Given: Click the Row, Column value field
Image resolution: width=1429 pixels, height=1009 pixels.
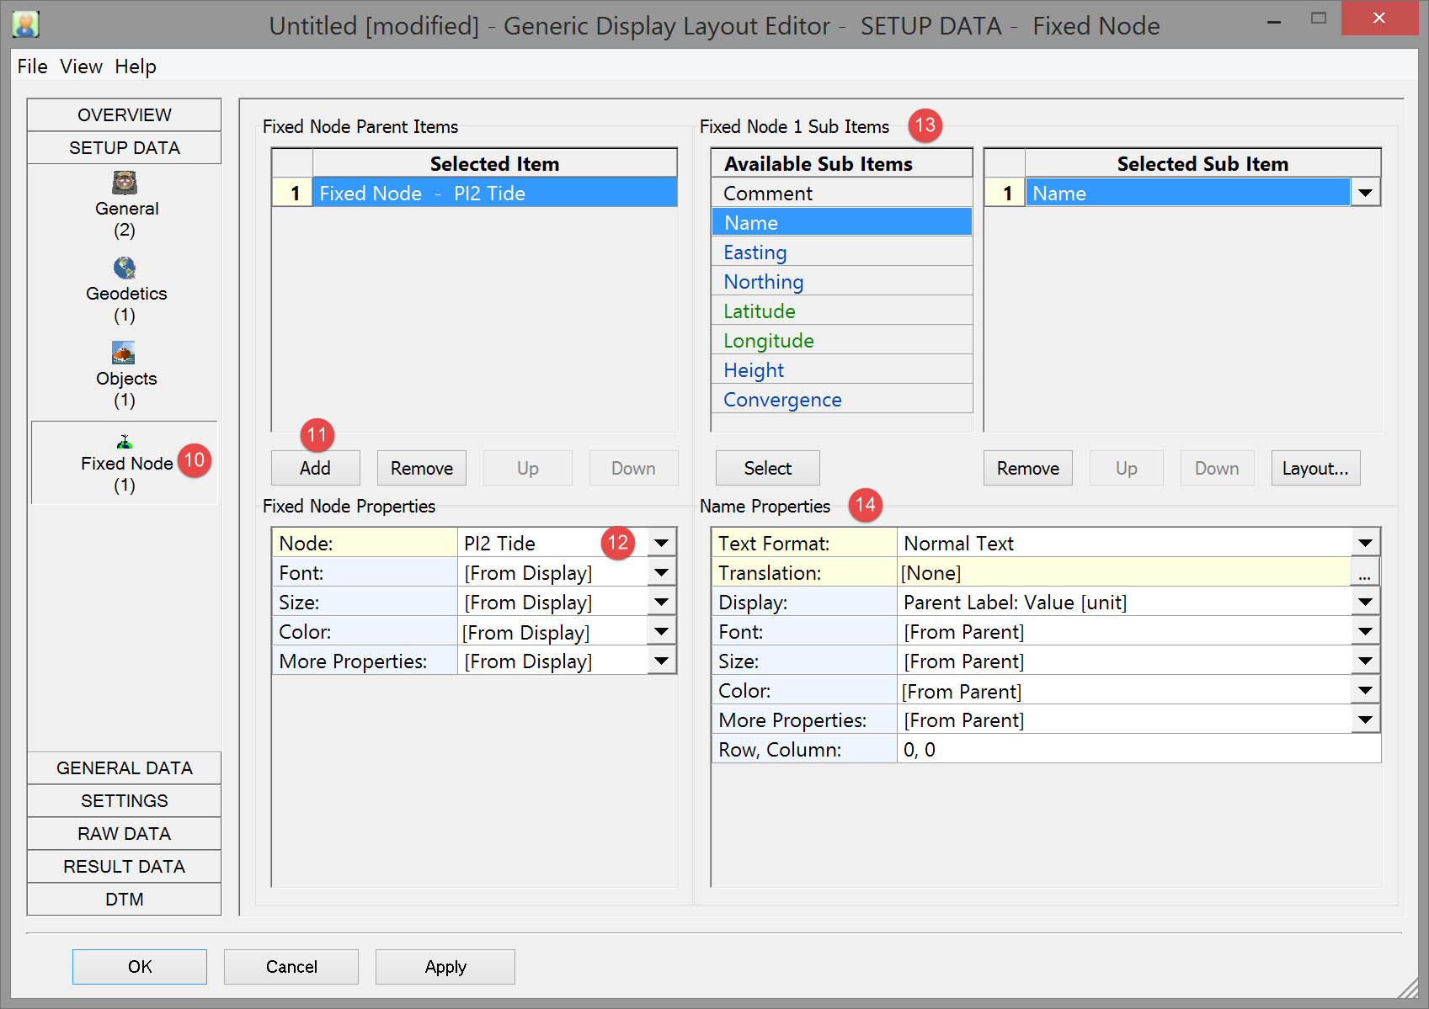Looking at the screenshot, I should [1137, 750].
